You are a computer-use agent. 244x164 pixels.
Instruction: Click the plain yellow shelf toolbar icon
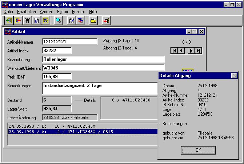click(45, 20)
